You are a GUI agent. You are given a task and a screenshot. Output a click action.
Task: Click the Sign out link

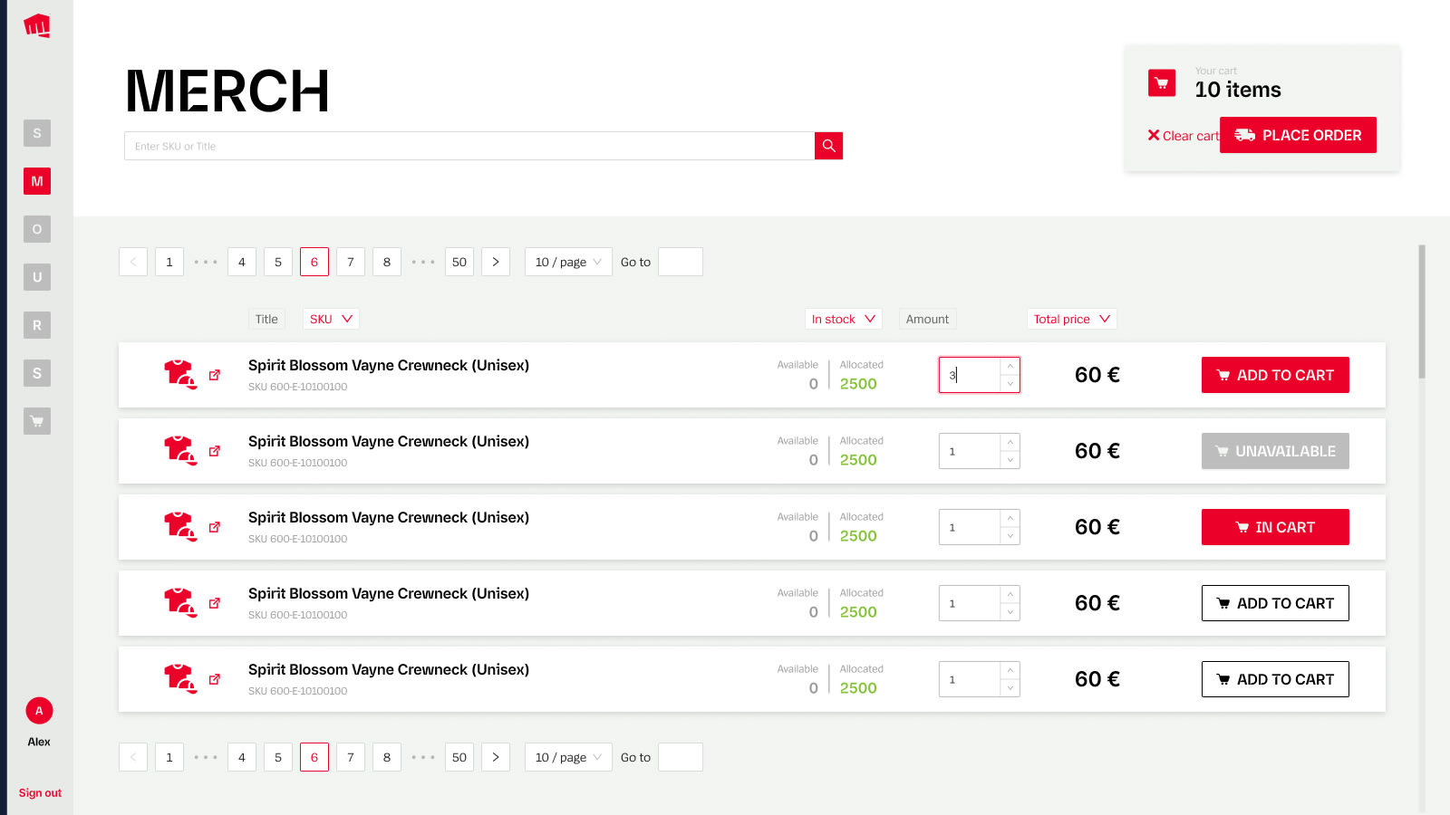pyautogui.click(x=40, y=792)
